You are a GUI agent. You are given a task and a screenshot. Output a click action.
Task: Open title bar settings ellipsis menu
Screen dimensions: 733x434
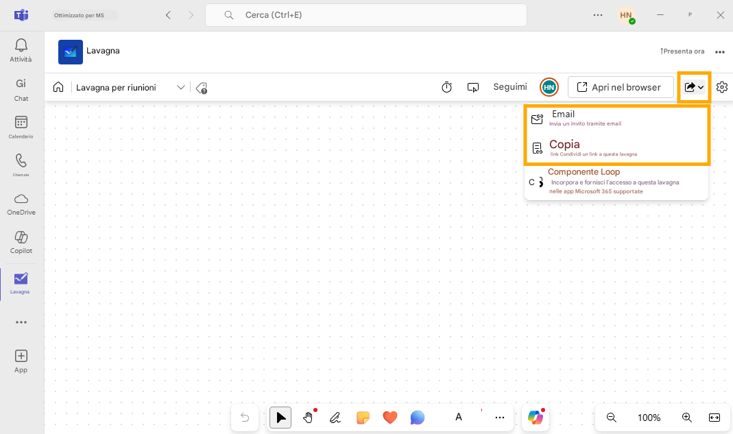coord(598,15)
